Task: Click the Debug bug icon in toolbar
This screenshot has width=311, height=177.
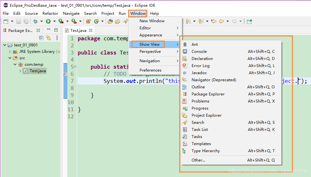Action: click(x=36, y=21)
